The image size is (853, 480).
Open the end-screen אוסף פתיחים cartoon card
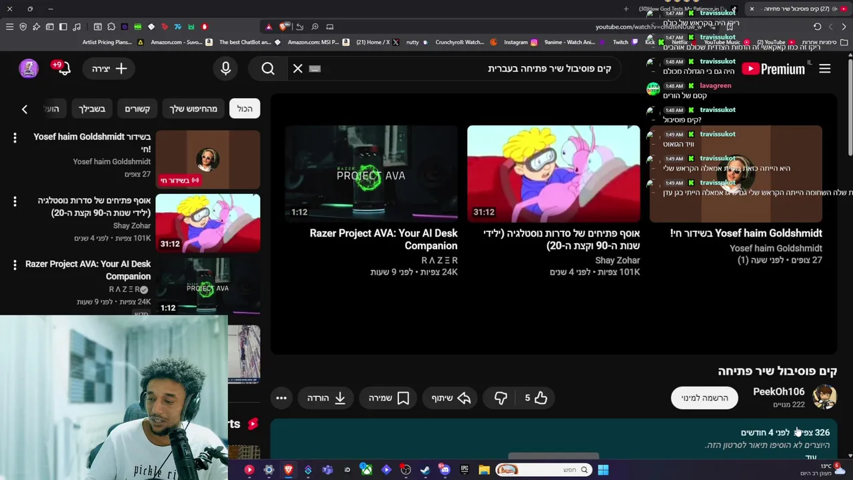553,173
